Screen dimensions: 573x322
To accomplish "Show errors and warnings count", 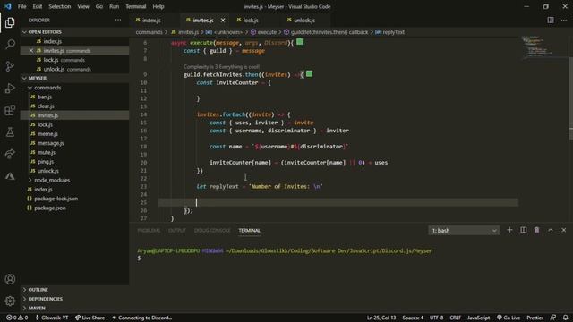I will (17, 318).
